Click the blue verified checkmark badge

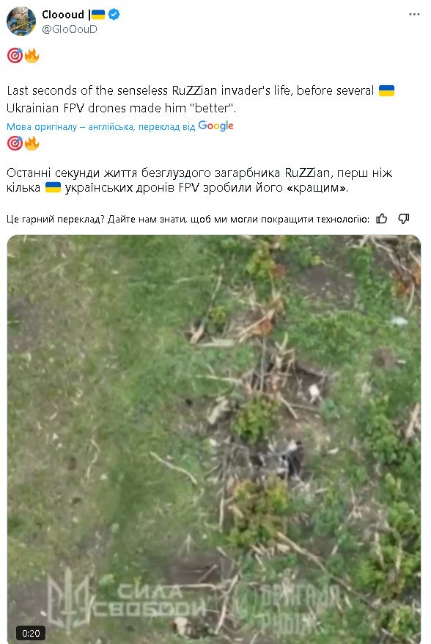coord(114,15)
